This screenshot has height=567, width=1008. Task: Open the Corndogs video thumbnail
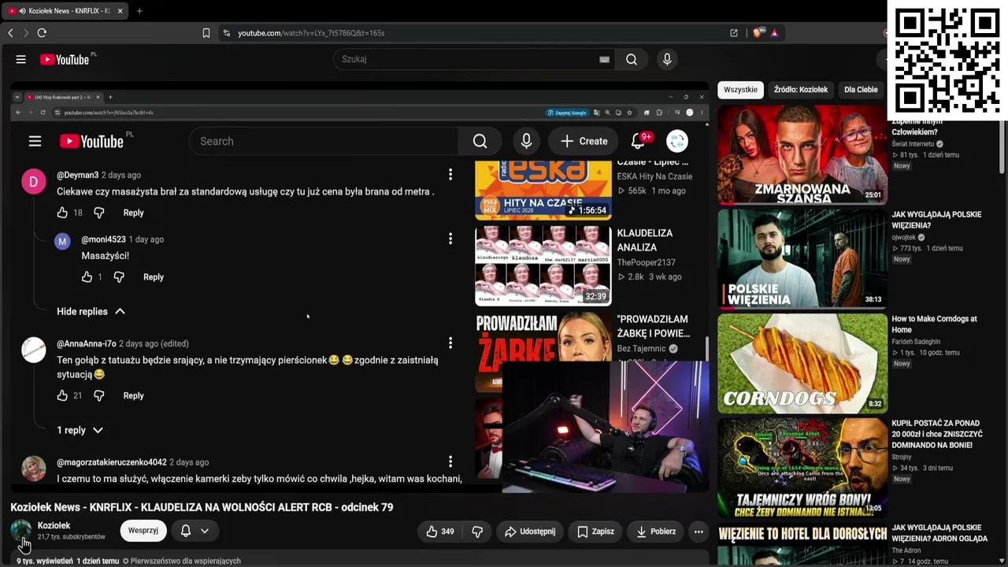coord(802,363)
